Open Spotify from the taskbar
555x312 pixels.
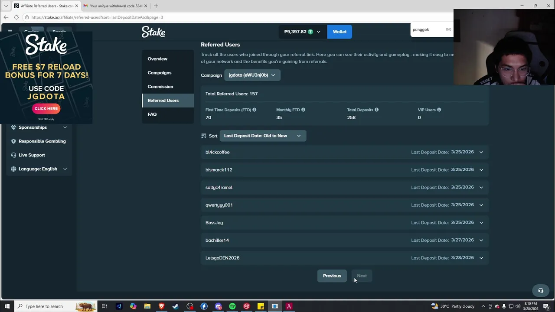pyautogui.click(x=232, y=306)
